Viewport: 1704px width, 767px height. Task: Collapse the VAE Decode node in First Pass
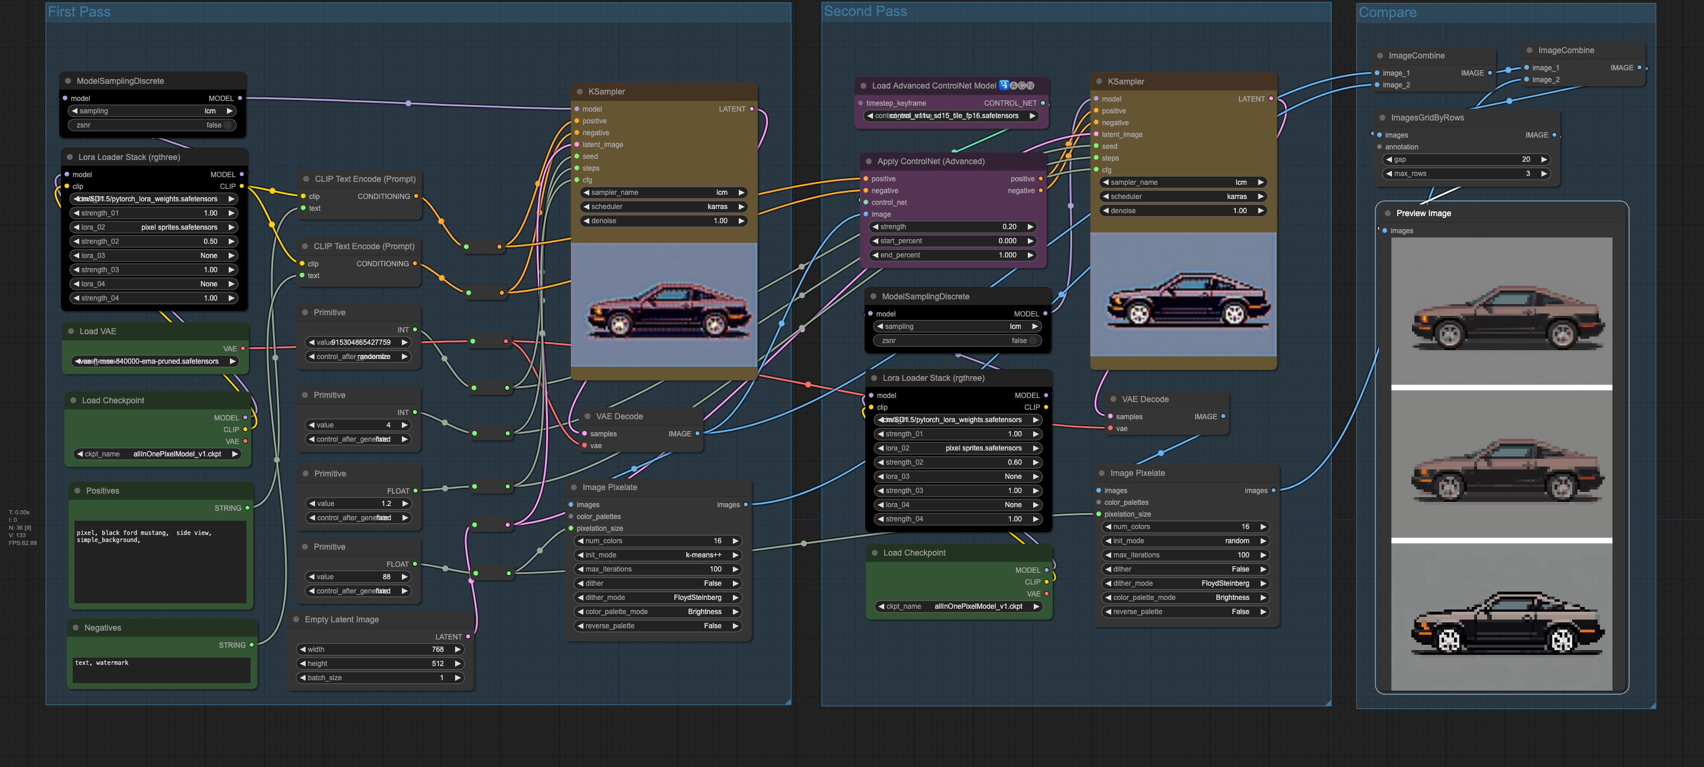click(588, 416)
